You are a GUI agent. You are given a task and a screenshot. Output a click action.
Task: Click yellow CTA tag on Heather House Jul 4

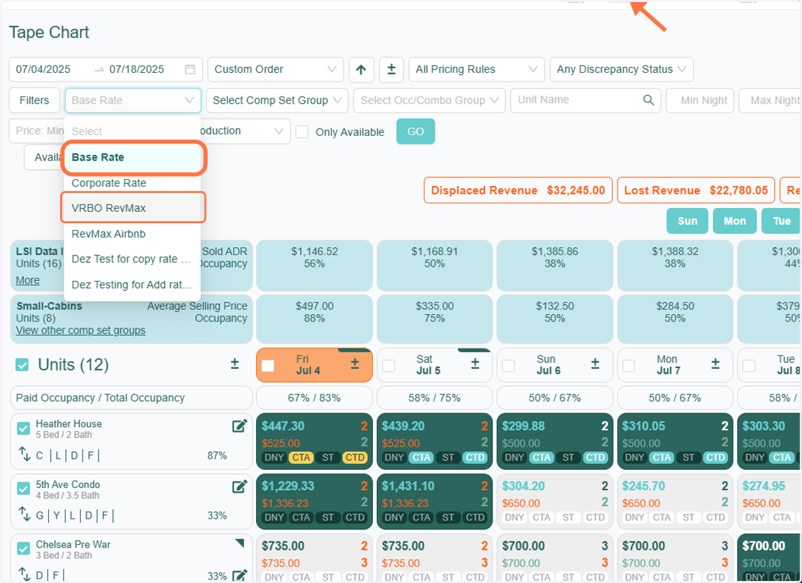pyautogui.click(x=301, y=458)
